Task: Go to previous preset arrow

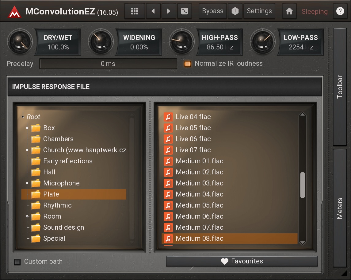Action: point(153,11)
